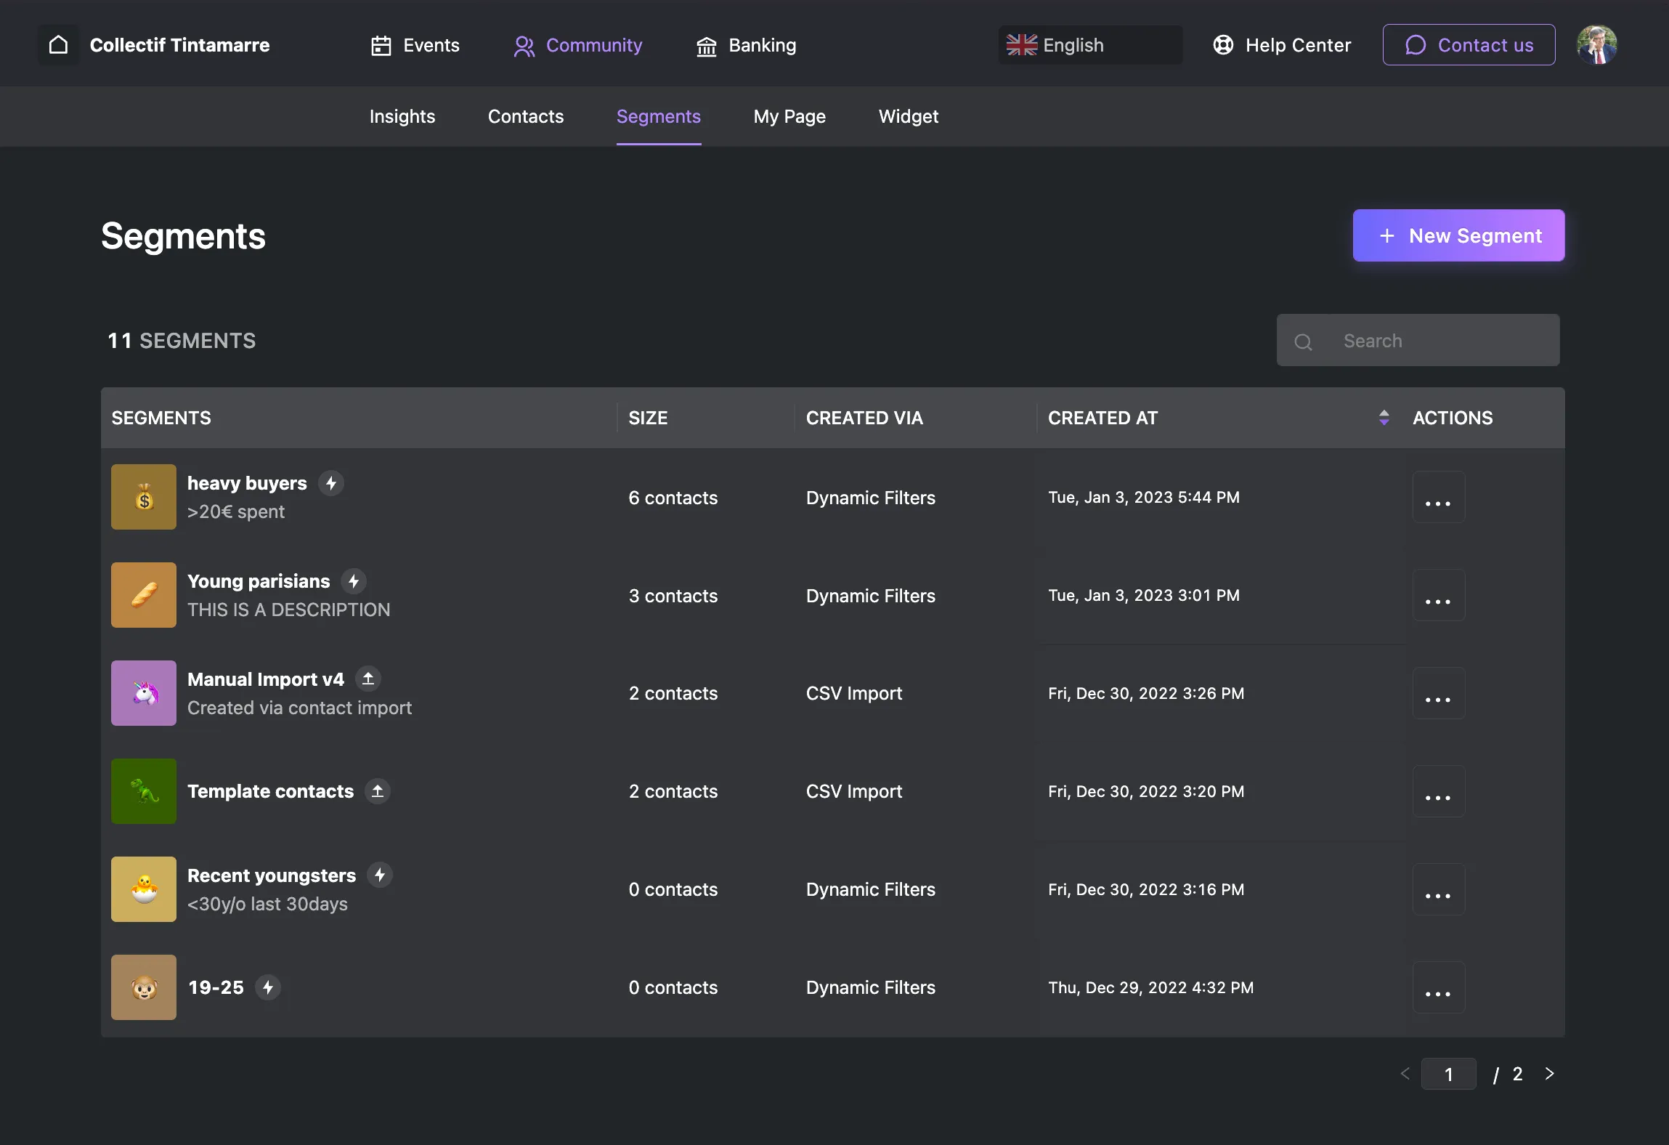Click the lightning icon beside Recent youngsters
This screenshot has width=1669, height=1145.
380,875
